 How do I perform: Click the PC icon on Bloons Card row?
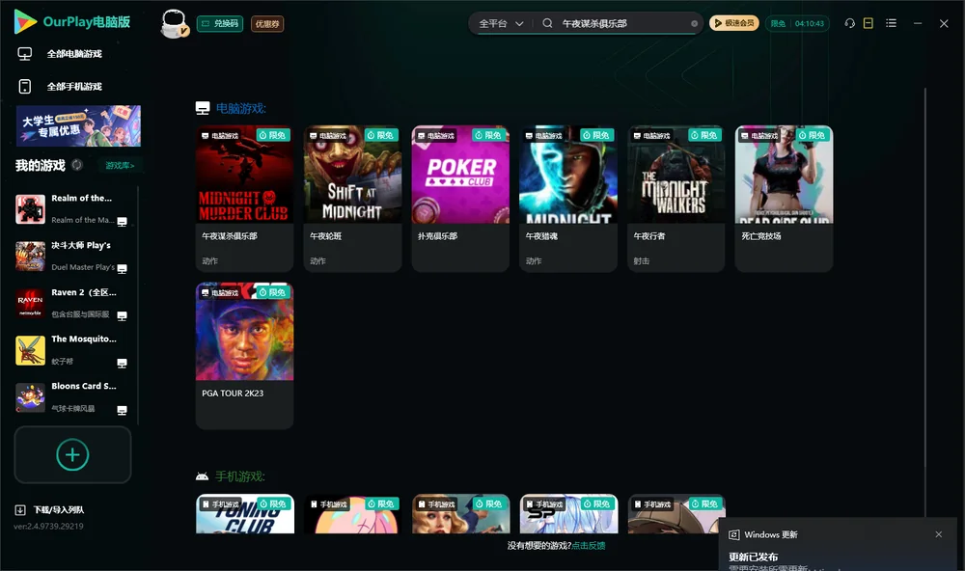tap(122, 411)
